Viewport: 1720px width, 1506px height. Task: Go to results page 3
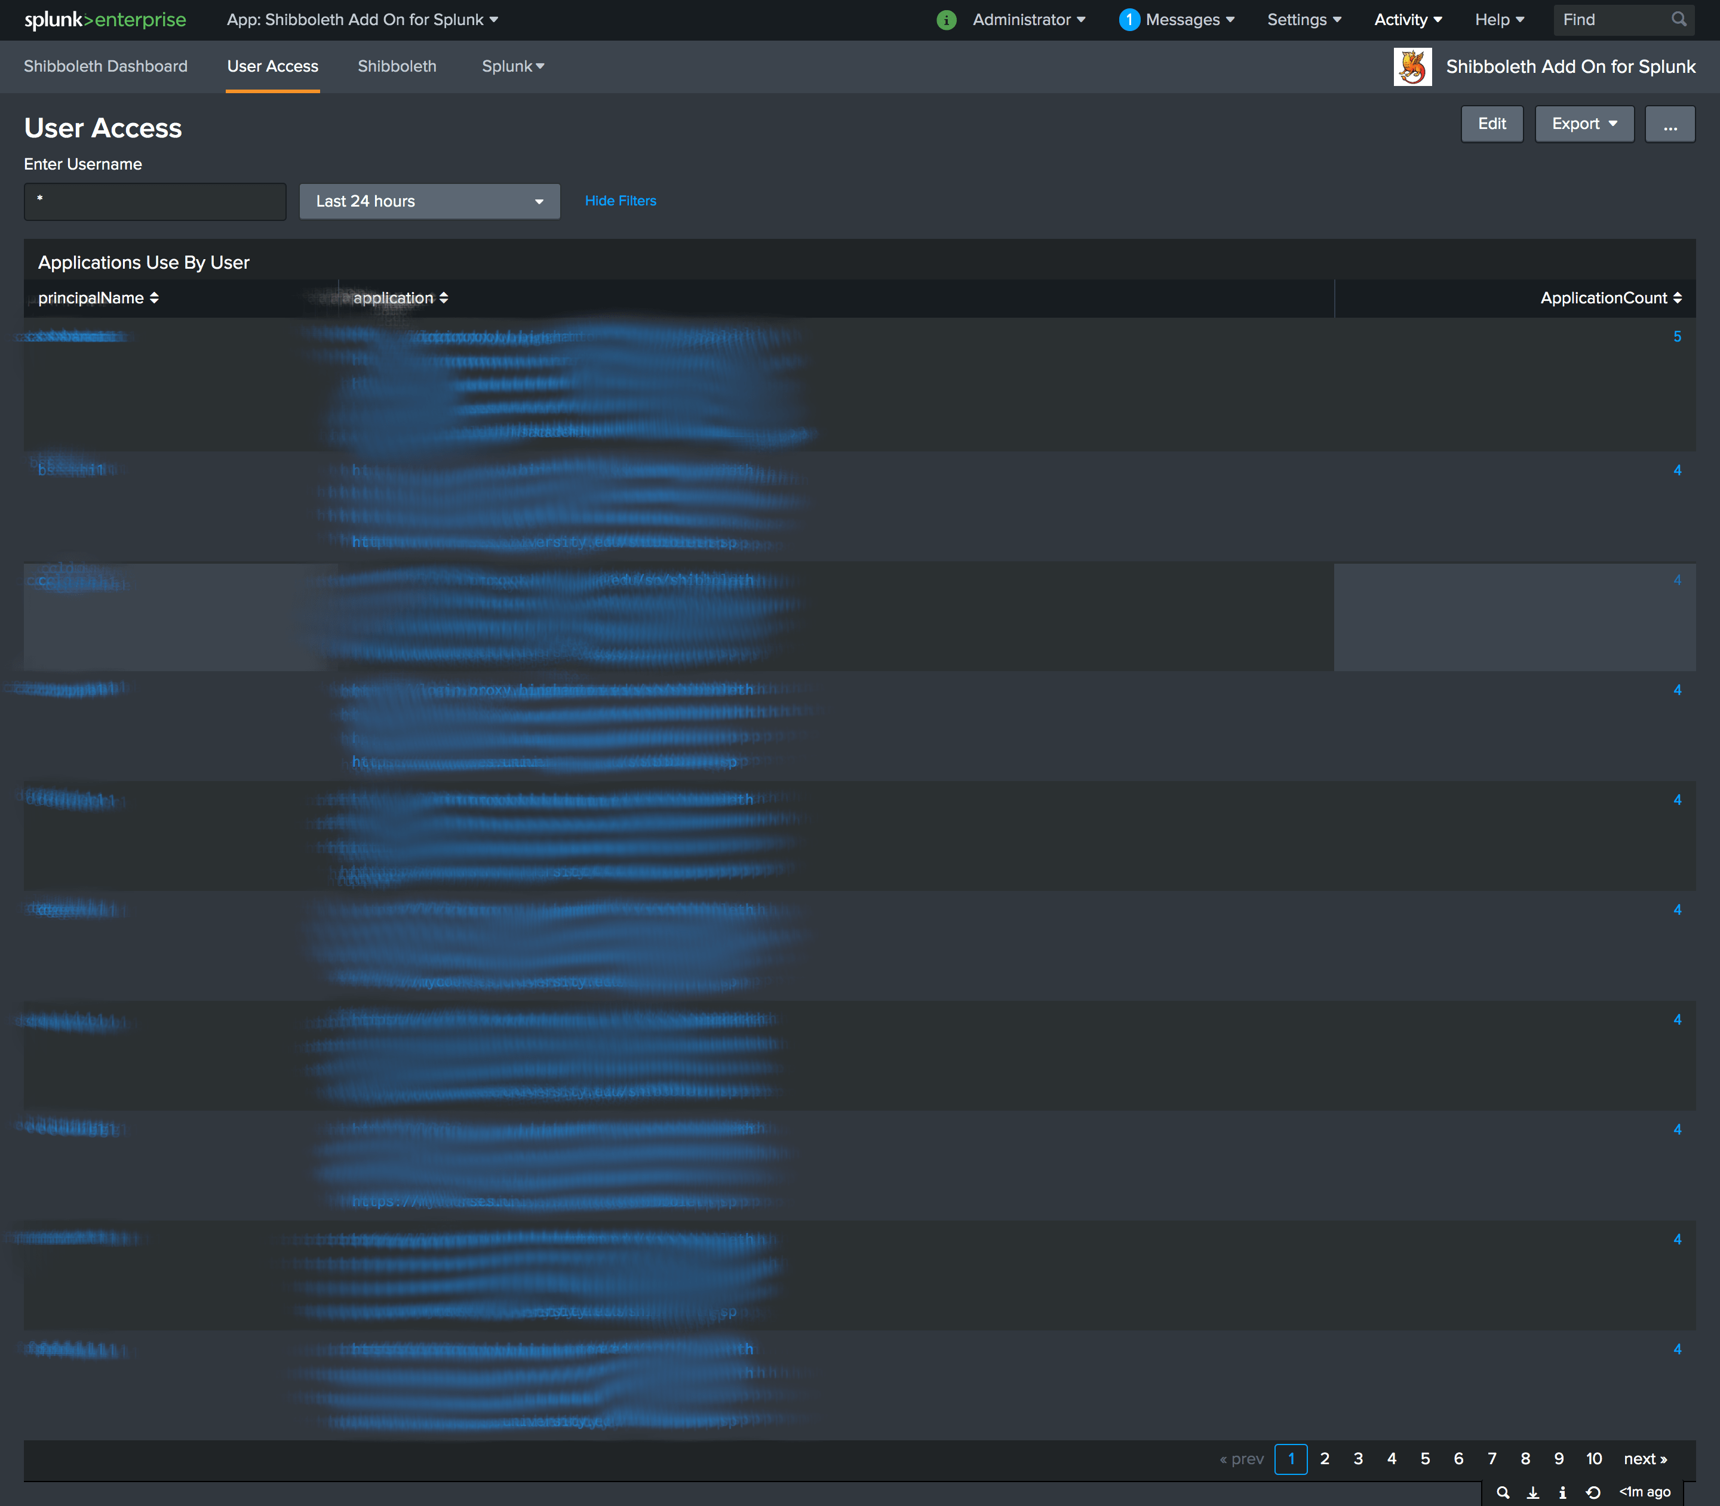point(1359,1459)
